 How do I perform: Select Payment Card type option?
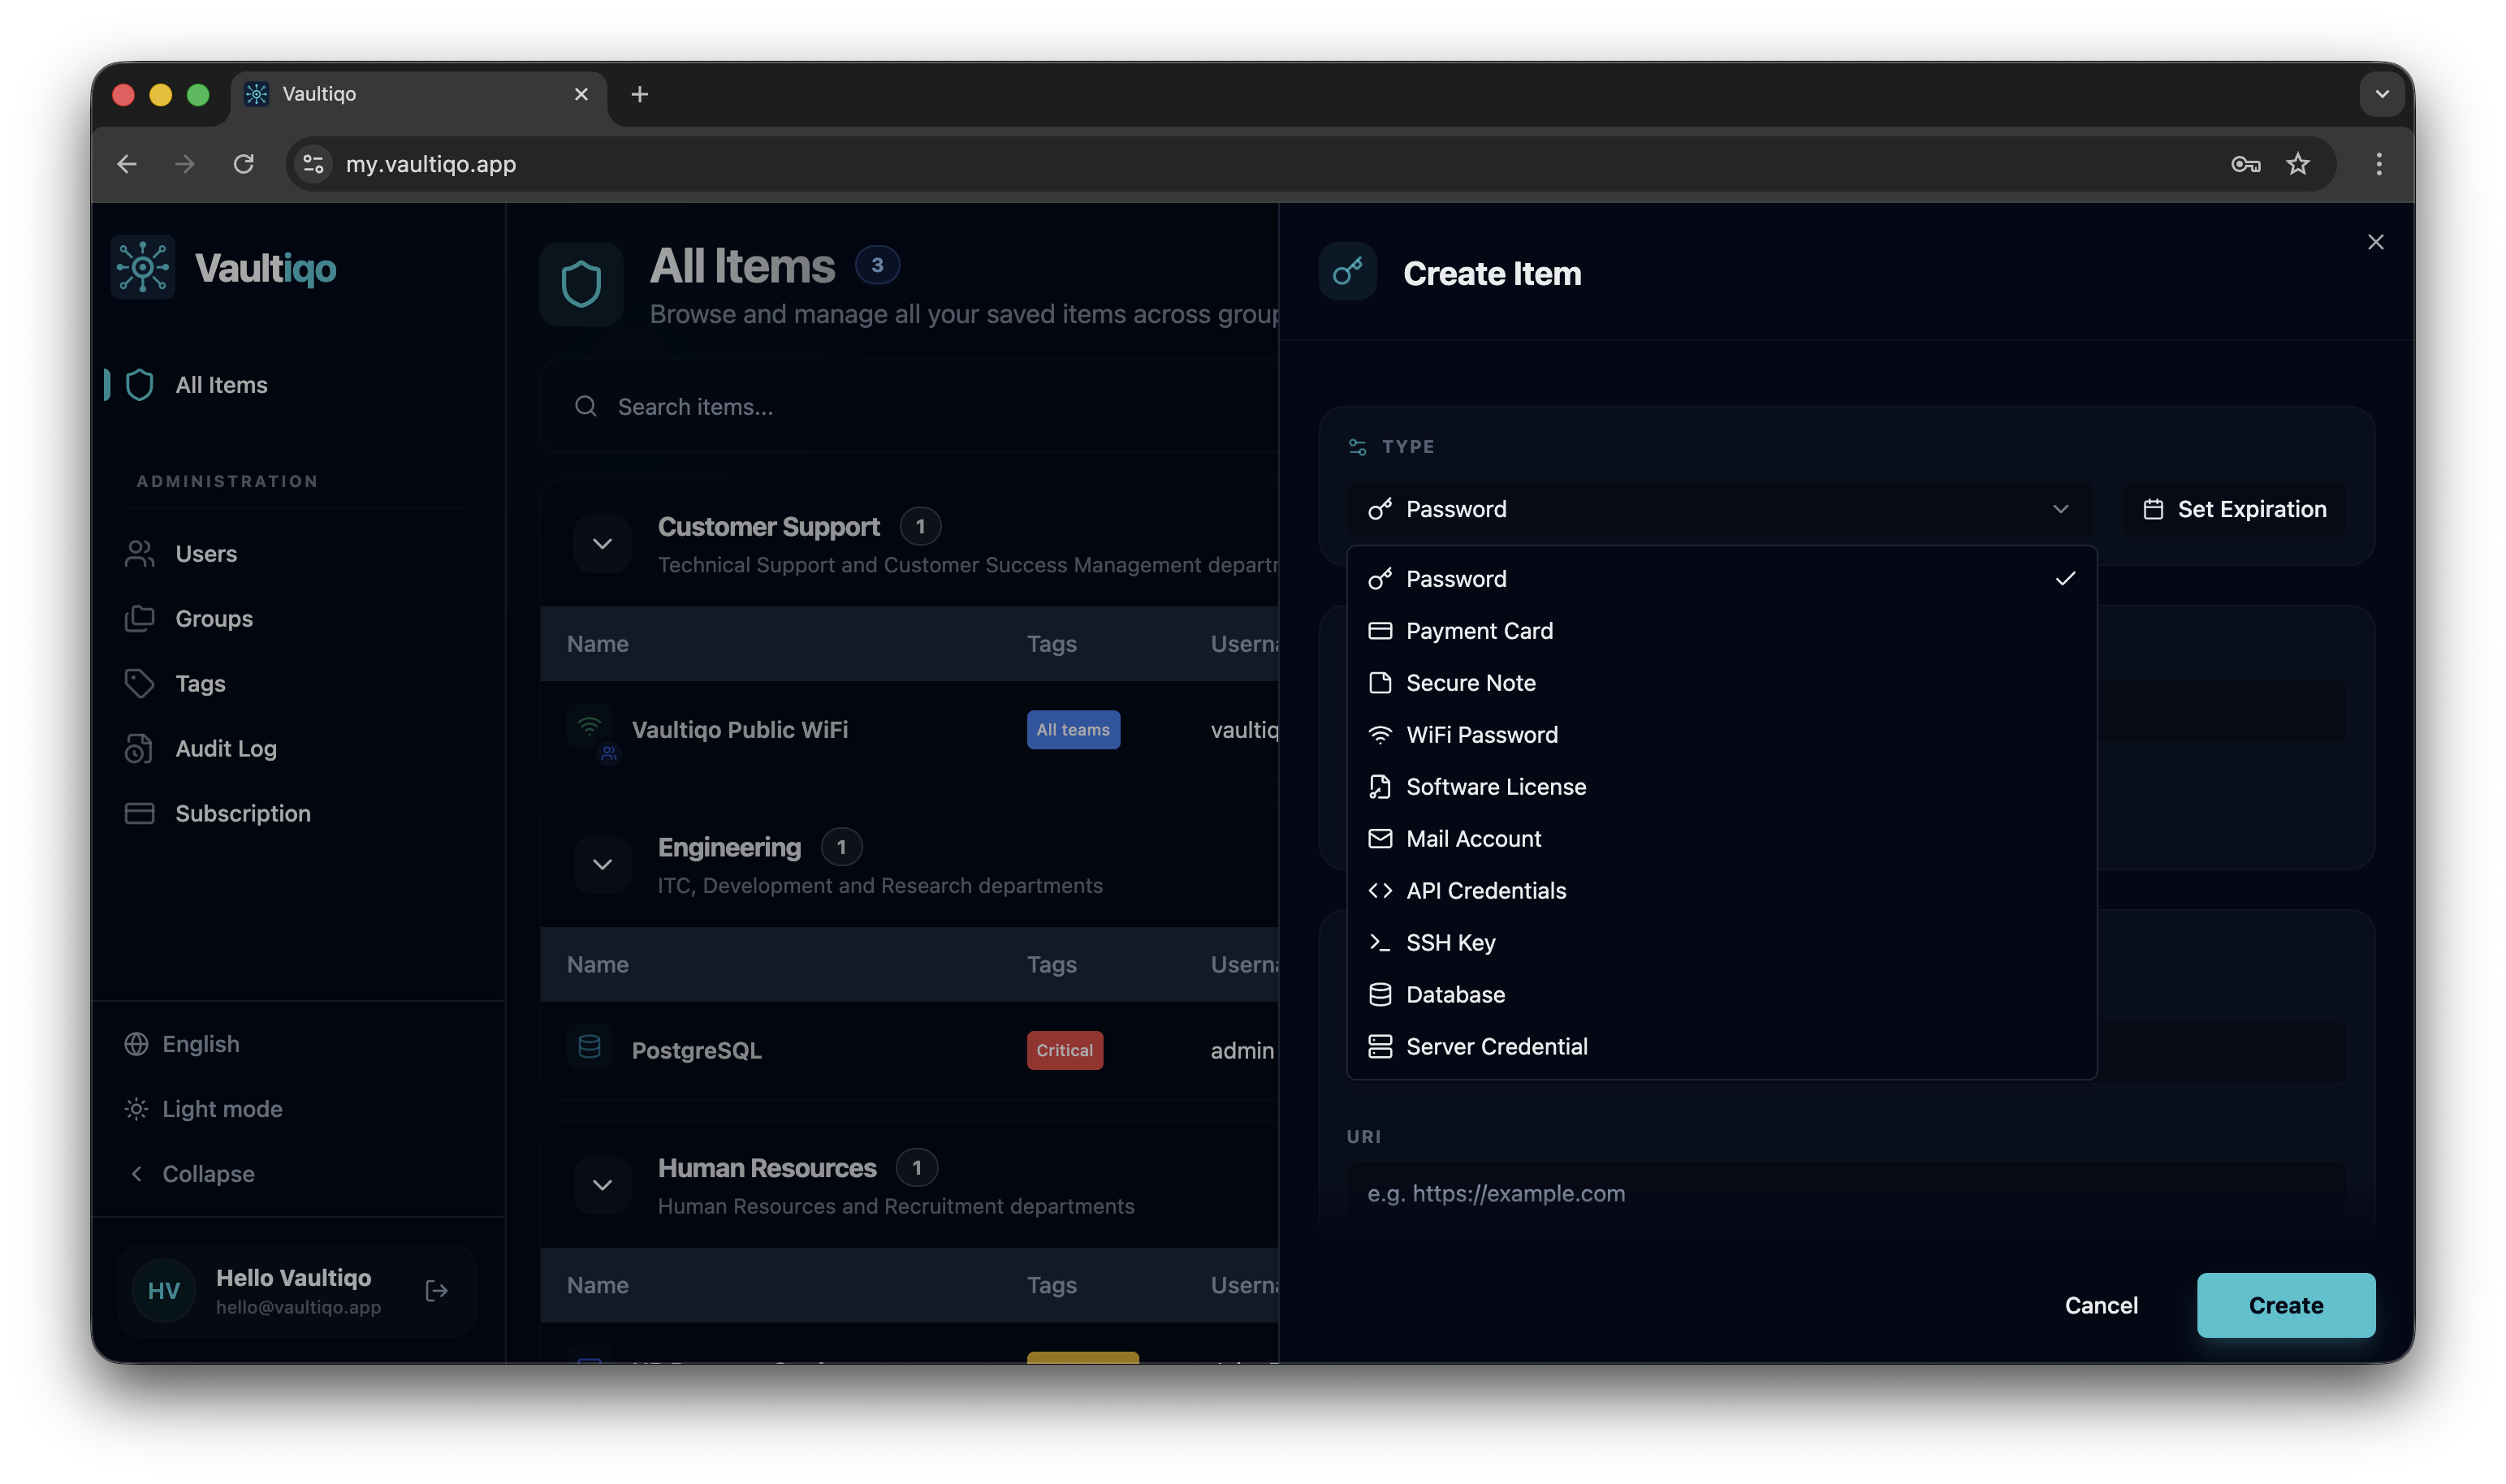point(1721,631)
